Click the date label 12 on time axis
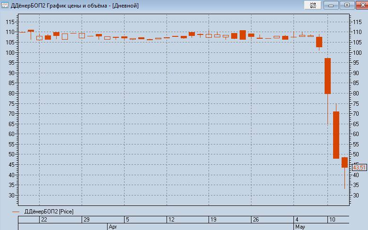368x230 pixels. tap(171, 220)
